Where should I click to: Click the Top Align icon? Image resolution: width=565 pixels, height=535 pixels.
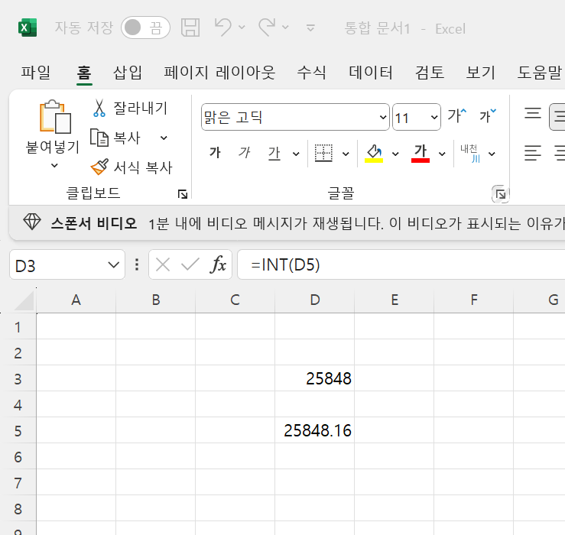coord(533,113)
